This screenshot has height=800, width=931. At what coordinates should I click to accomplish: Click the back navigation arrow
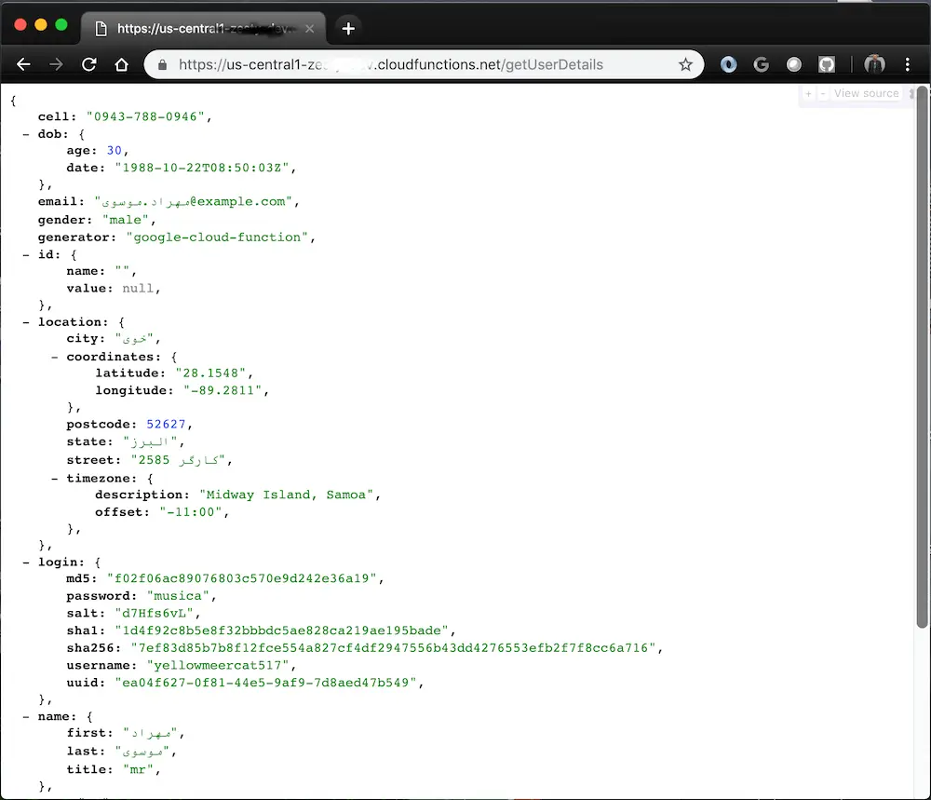[23, 64]
